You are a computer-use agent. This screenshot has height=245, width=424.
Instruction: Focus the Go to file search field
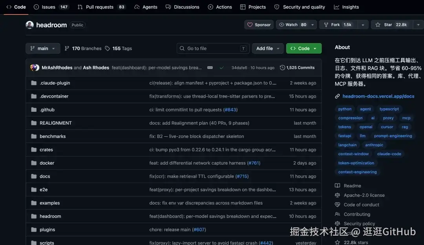(213, 48)
